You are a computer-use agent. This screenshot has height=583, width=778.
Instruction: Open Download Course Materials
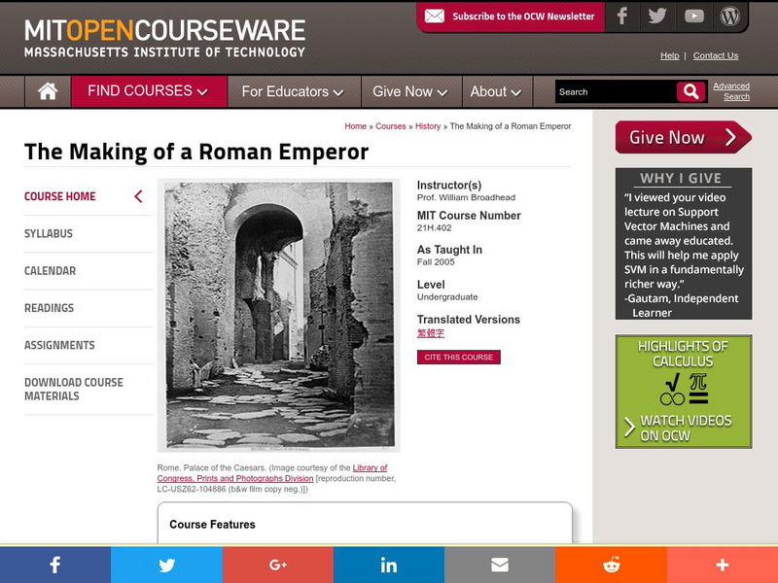74,390
